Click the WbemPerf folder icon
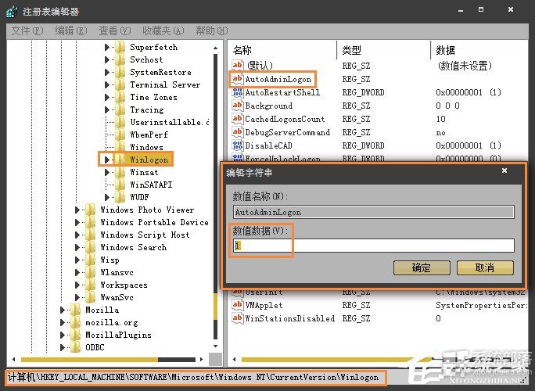The height and width of the screenshot is (391, 535). [x=120, y=135]
